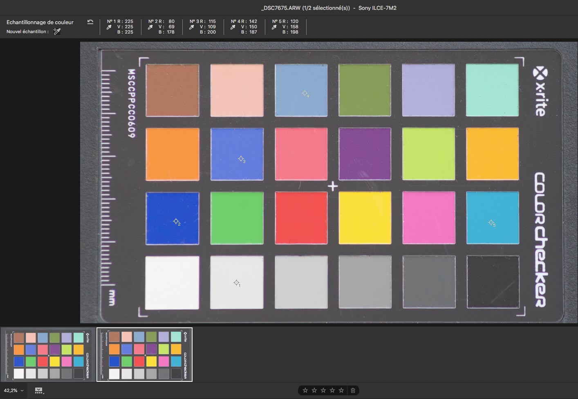Screen dimensions: 578x399
Task: Click the new color sample eyedropper tool
Action: point(57,32)
